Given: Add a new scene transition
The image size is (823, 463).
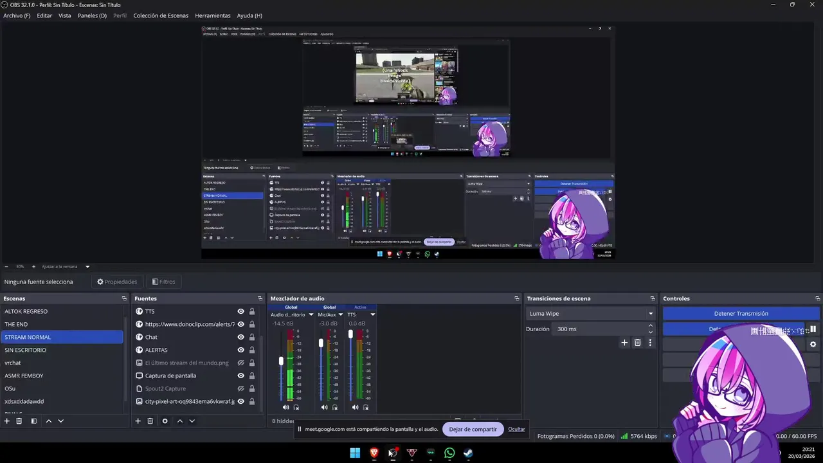Looking at the screenshot, I should (624, 343).
